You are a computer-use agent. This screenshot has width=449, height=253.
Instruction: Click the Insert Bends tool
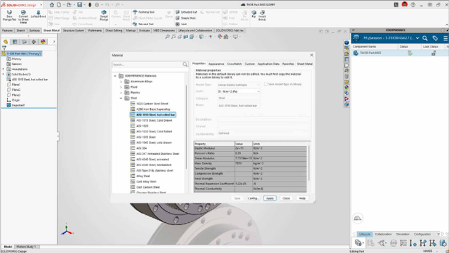(x=262, y=15)
